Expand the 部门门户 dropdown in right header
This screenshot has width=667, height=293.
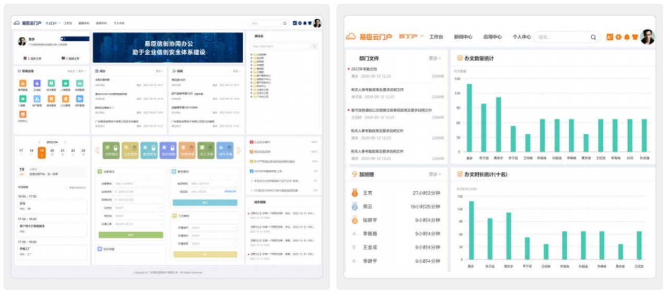tap(411, 37)
